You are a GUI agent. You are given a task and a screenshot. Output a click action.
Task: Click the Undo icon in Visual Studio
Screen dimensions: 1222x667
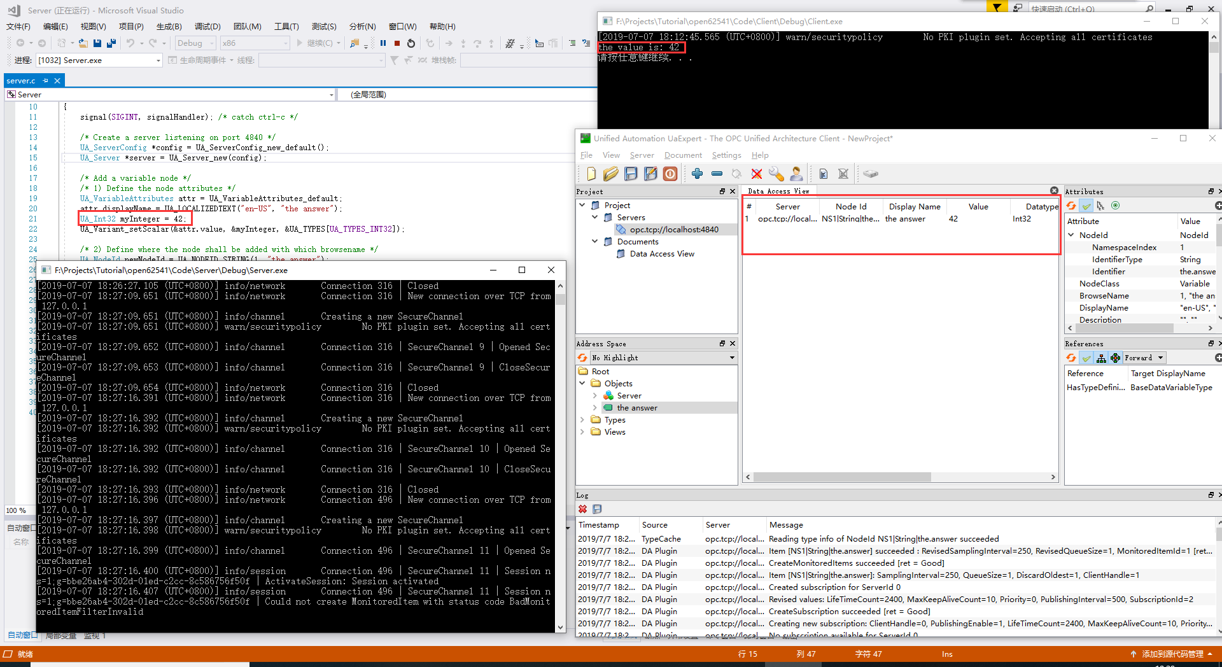pos(130,43)
